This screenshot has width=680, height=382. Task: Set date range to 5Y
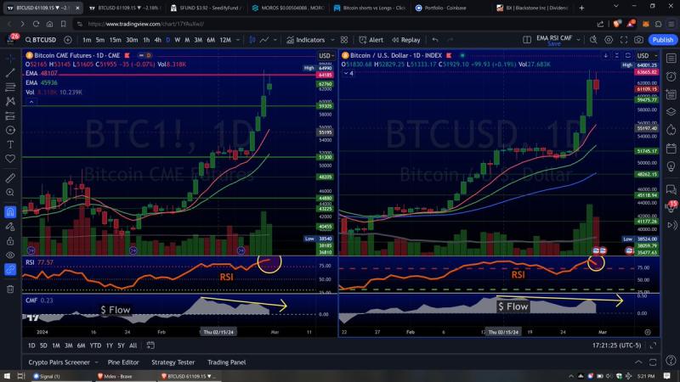tap(121, 345)
